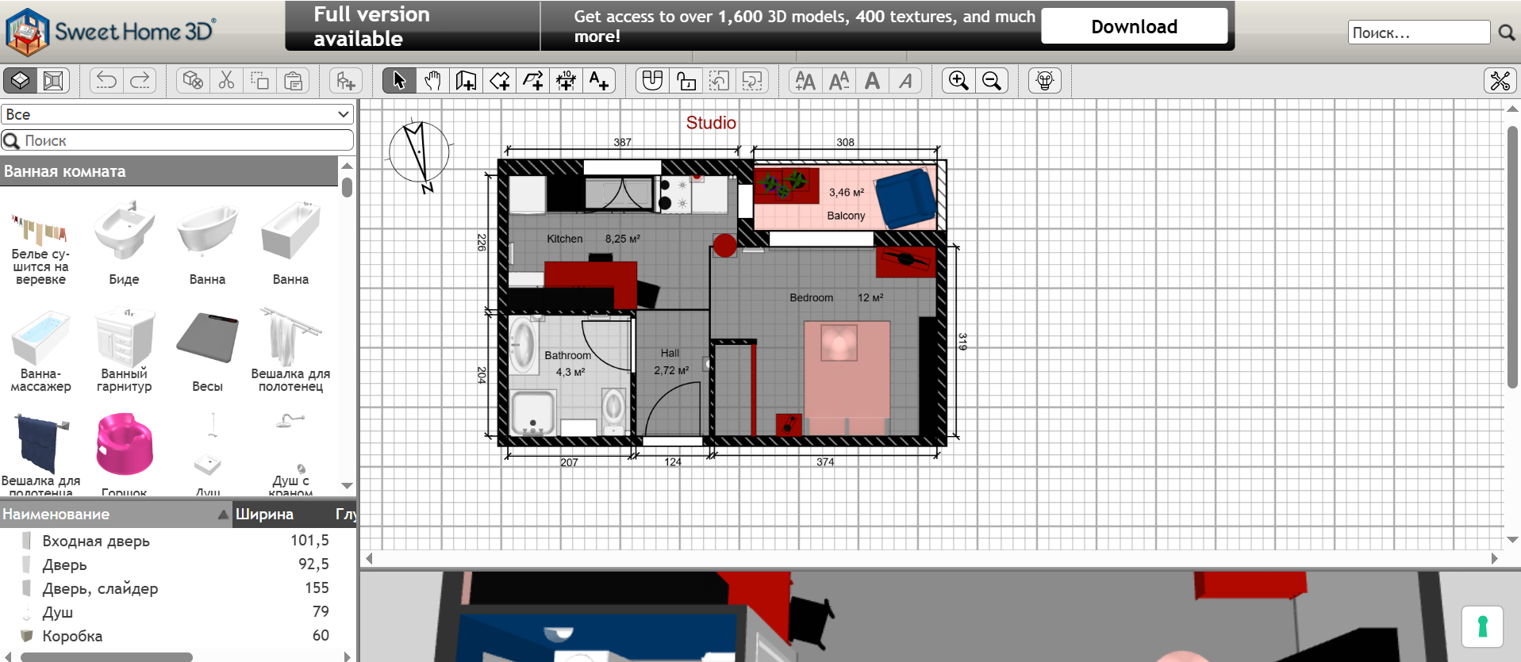Zoom out of the floor plan
The height and width of the screenshot is (662, 1521).
tap(992, 81)
